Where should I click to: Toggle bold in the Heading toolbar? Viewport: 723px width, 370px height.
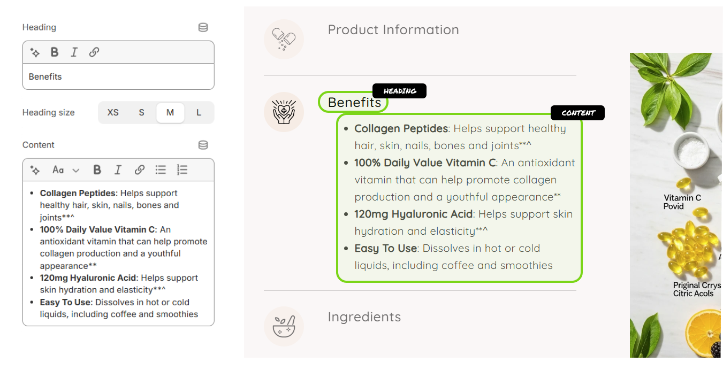click(x=55, y=52)
